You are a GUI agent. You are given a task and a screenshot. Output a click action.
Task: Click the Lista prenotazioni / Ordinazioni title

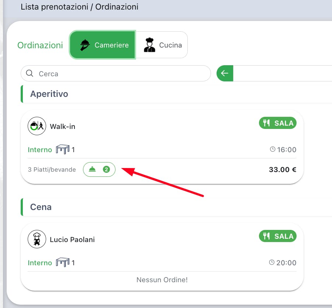[x=80, y=7]
